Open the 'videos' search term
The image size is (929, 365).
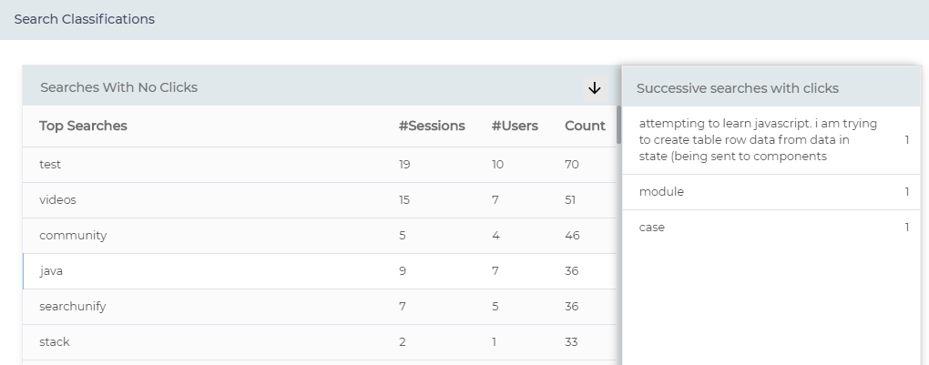point(56,200)
